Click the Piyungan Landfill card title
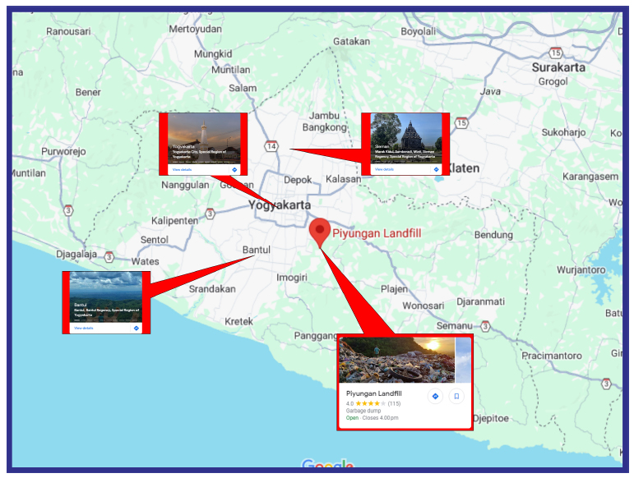The height and width of the screenshot is (478, 634). tap(373, 393)
